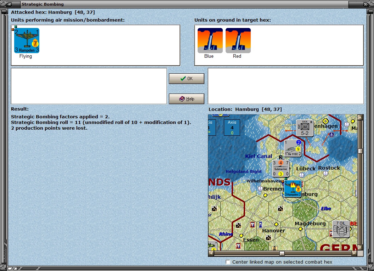Click the Wilhelmshaven label on map
Viewport: 374px width, 271px height.
[x=264, y=181]
